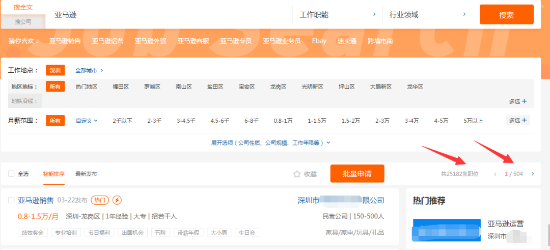Viewport: 550px width, 250px height.
Task: Select the 深圳 work location tag
Action: coord(55,70)
